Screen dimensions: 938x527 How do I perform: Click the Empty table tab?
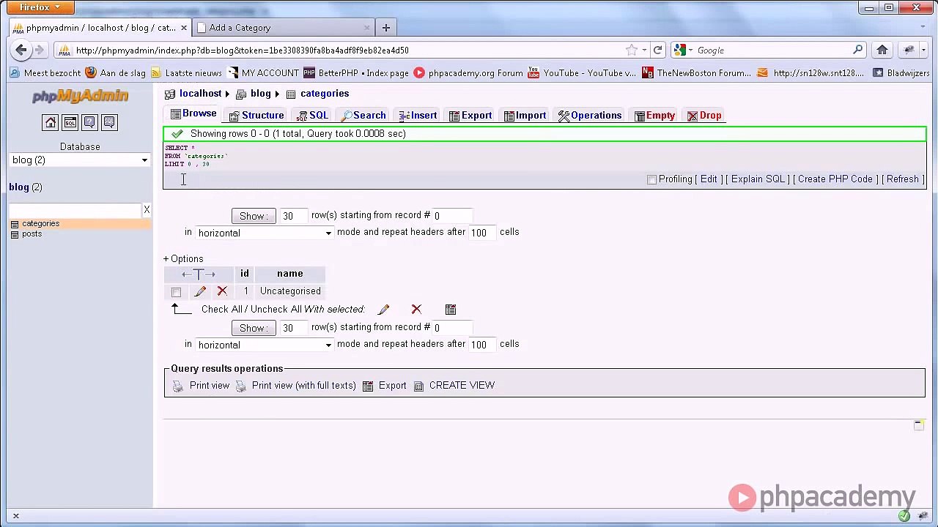[654, 116]
